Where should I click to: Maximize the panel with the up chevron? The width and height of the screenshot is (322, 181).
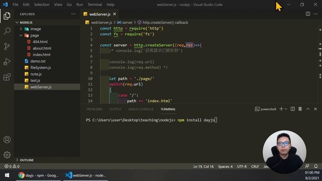pos(308,109)
